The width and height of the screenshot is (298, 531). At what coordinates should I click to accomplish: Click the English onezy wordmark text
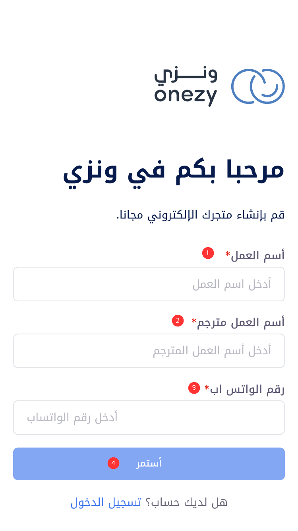[186, 96]
